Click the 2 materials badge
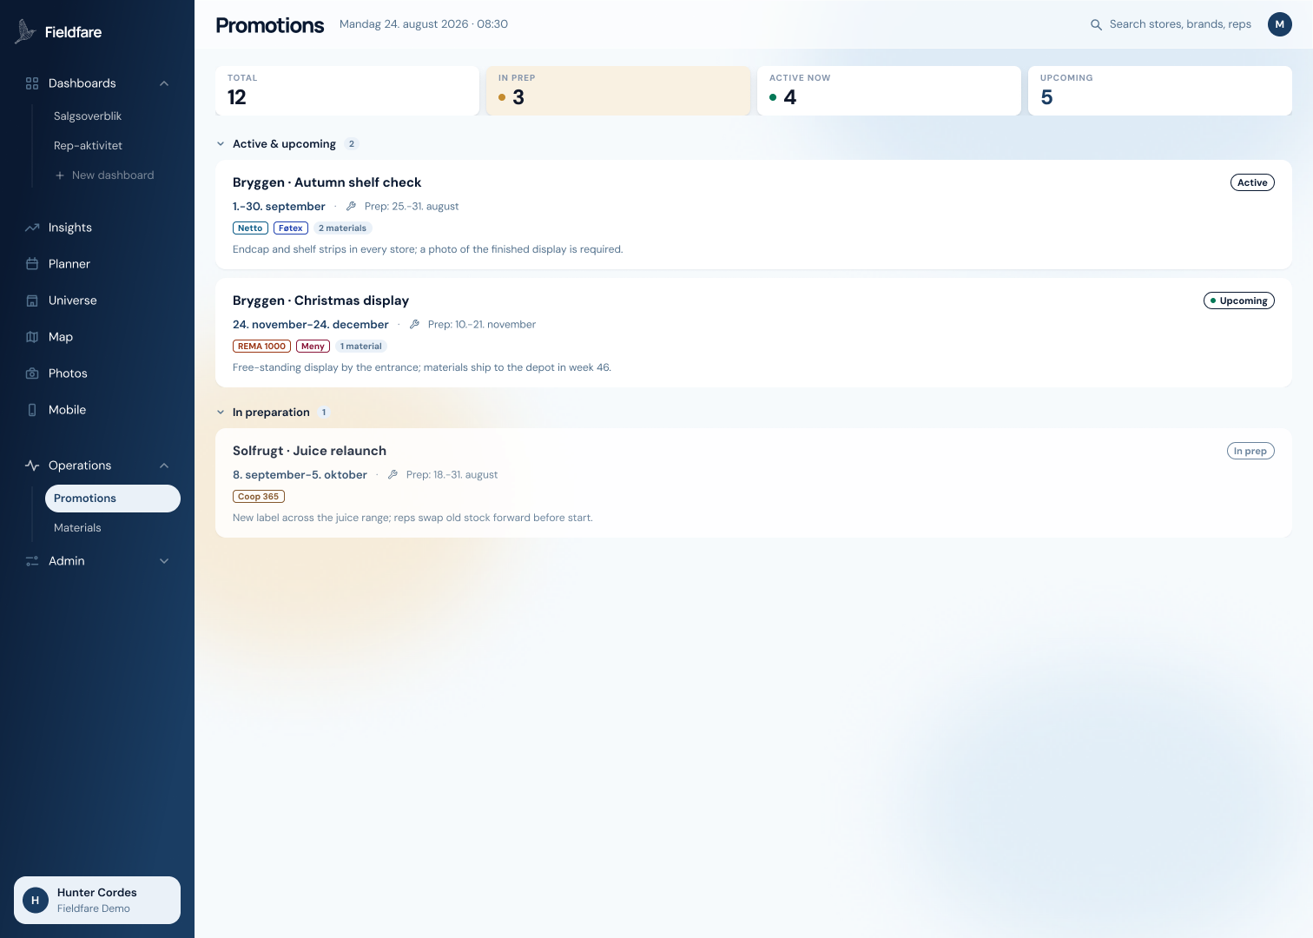1313x938 pixels. pyautogui.click(x=342, y=228)
